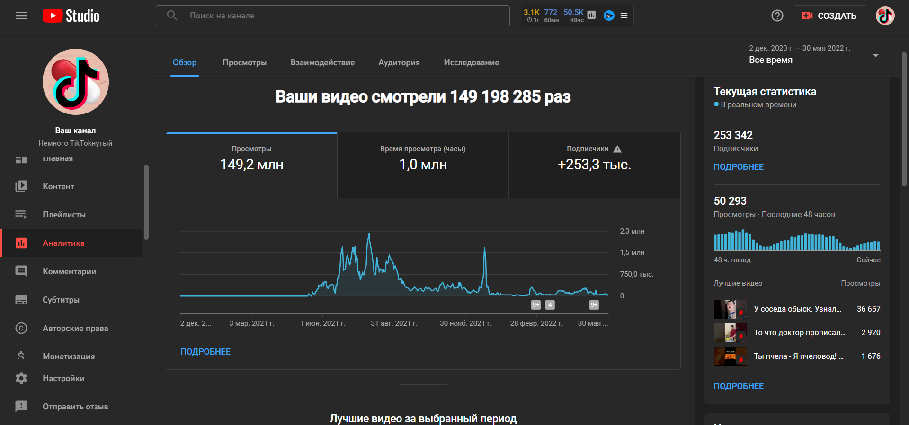Click the large channel avatar in sidebar
Screen dimensions: 909x425
pos(76,82)
